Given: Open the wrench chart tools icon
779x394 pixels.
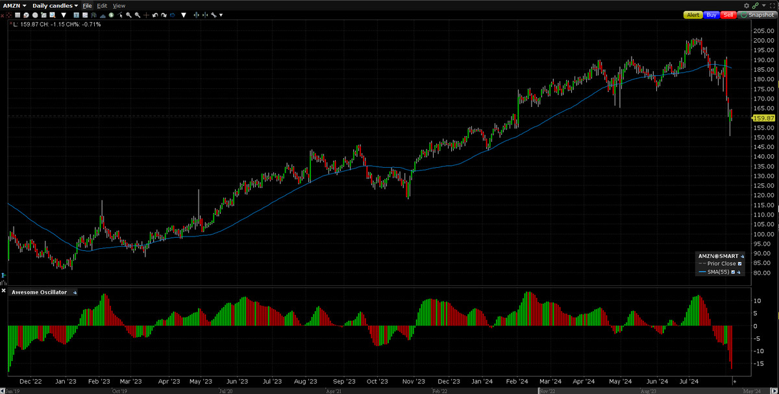Looking at the screenshot, I should pos(214,14).
